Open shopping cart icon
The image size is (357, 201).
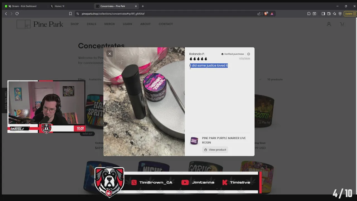click(x=342, y=24)
